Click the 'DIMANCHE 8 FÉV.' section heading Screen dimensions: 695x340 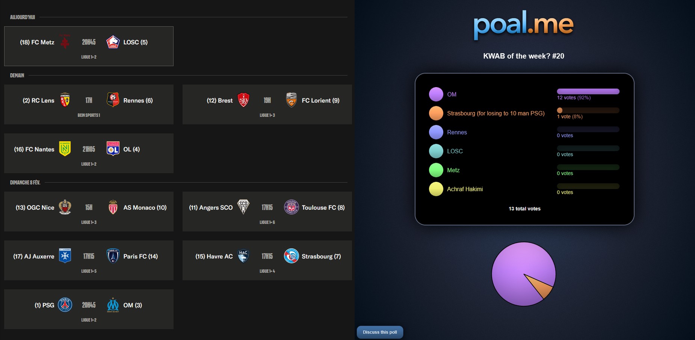point(25,183)
